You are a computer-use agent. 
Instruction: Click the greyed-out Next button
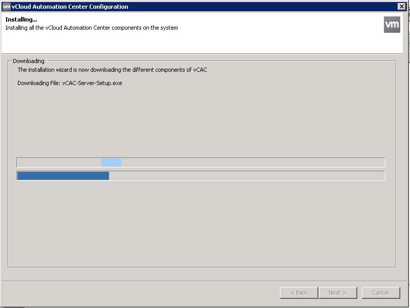click(x=337, y=293)
